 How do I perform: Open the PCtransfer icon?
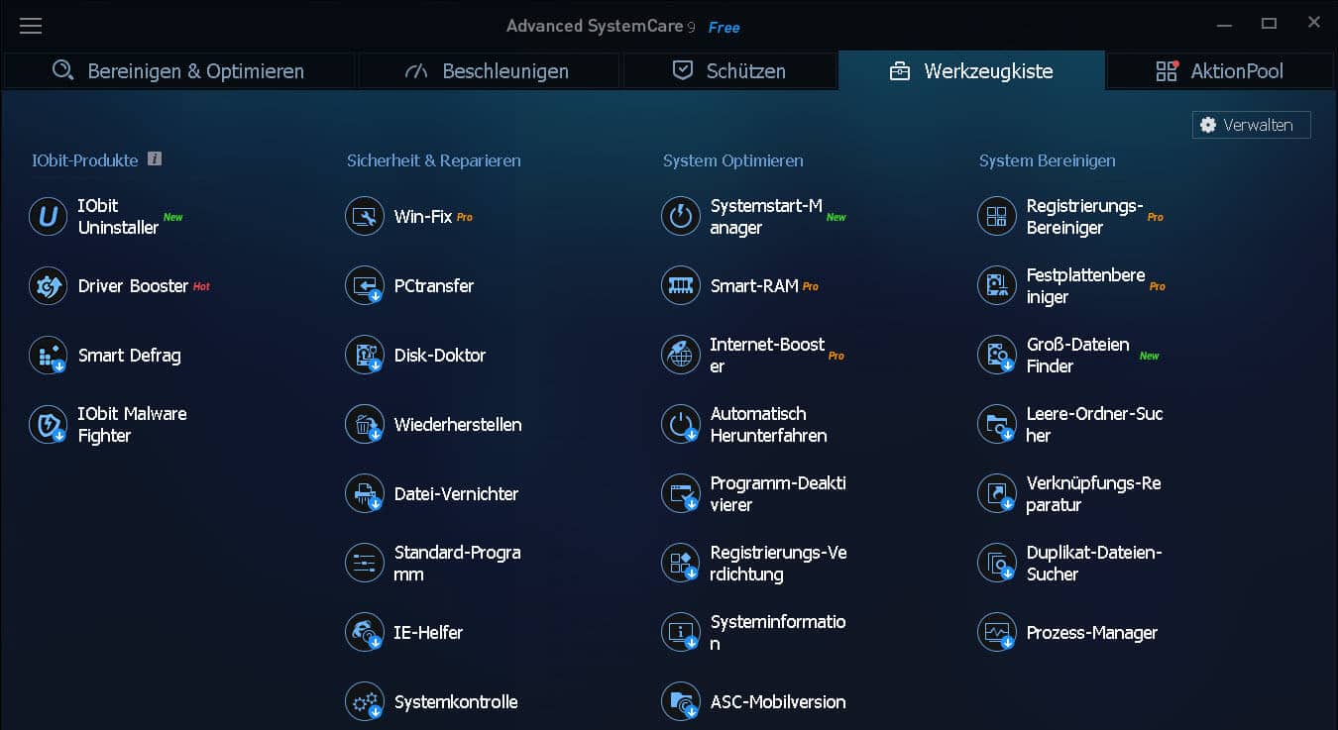point(364,285)
